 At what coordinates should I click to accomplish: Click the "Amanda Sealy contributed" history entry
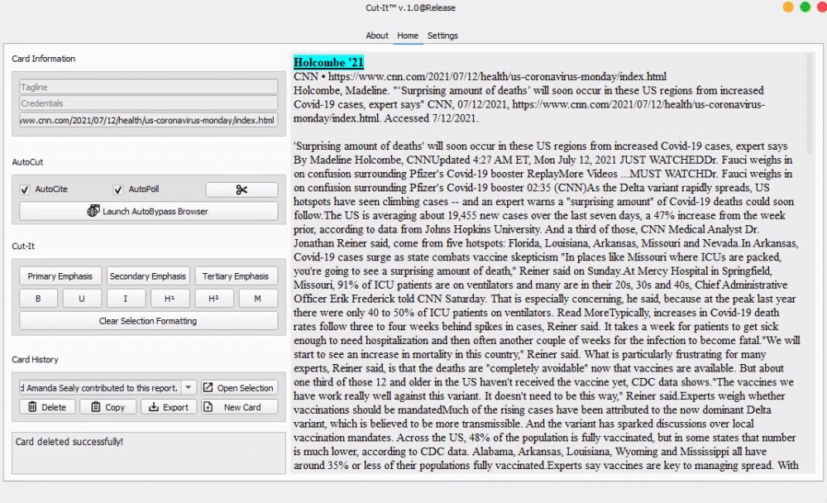point(100,387)
